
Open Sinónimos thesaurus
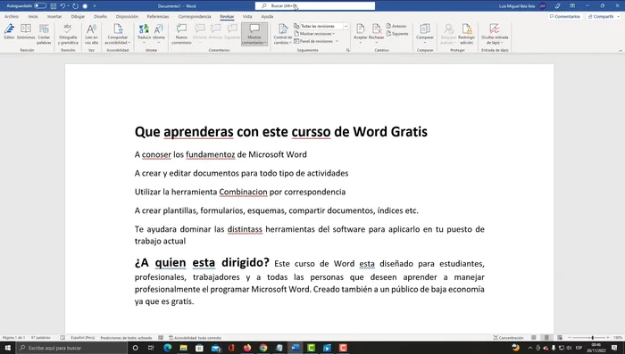coord(26,32)
